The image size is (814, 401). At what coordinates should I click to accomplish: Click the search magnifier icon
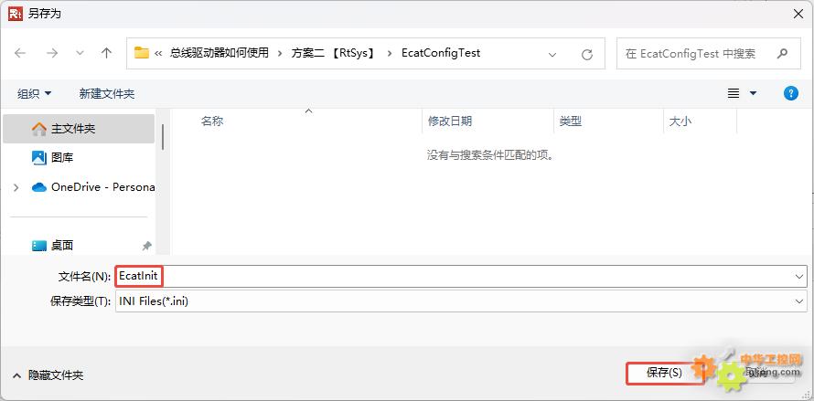[782, 54]
